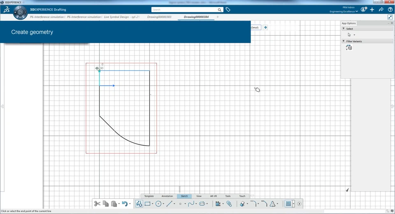Click the collapse view arrows icon

click(x=390, y=17)
